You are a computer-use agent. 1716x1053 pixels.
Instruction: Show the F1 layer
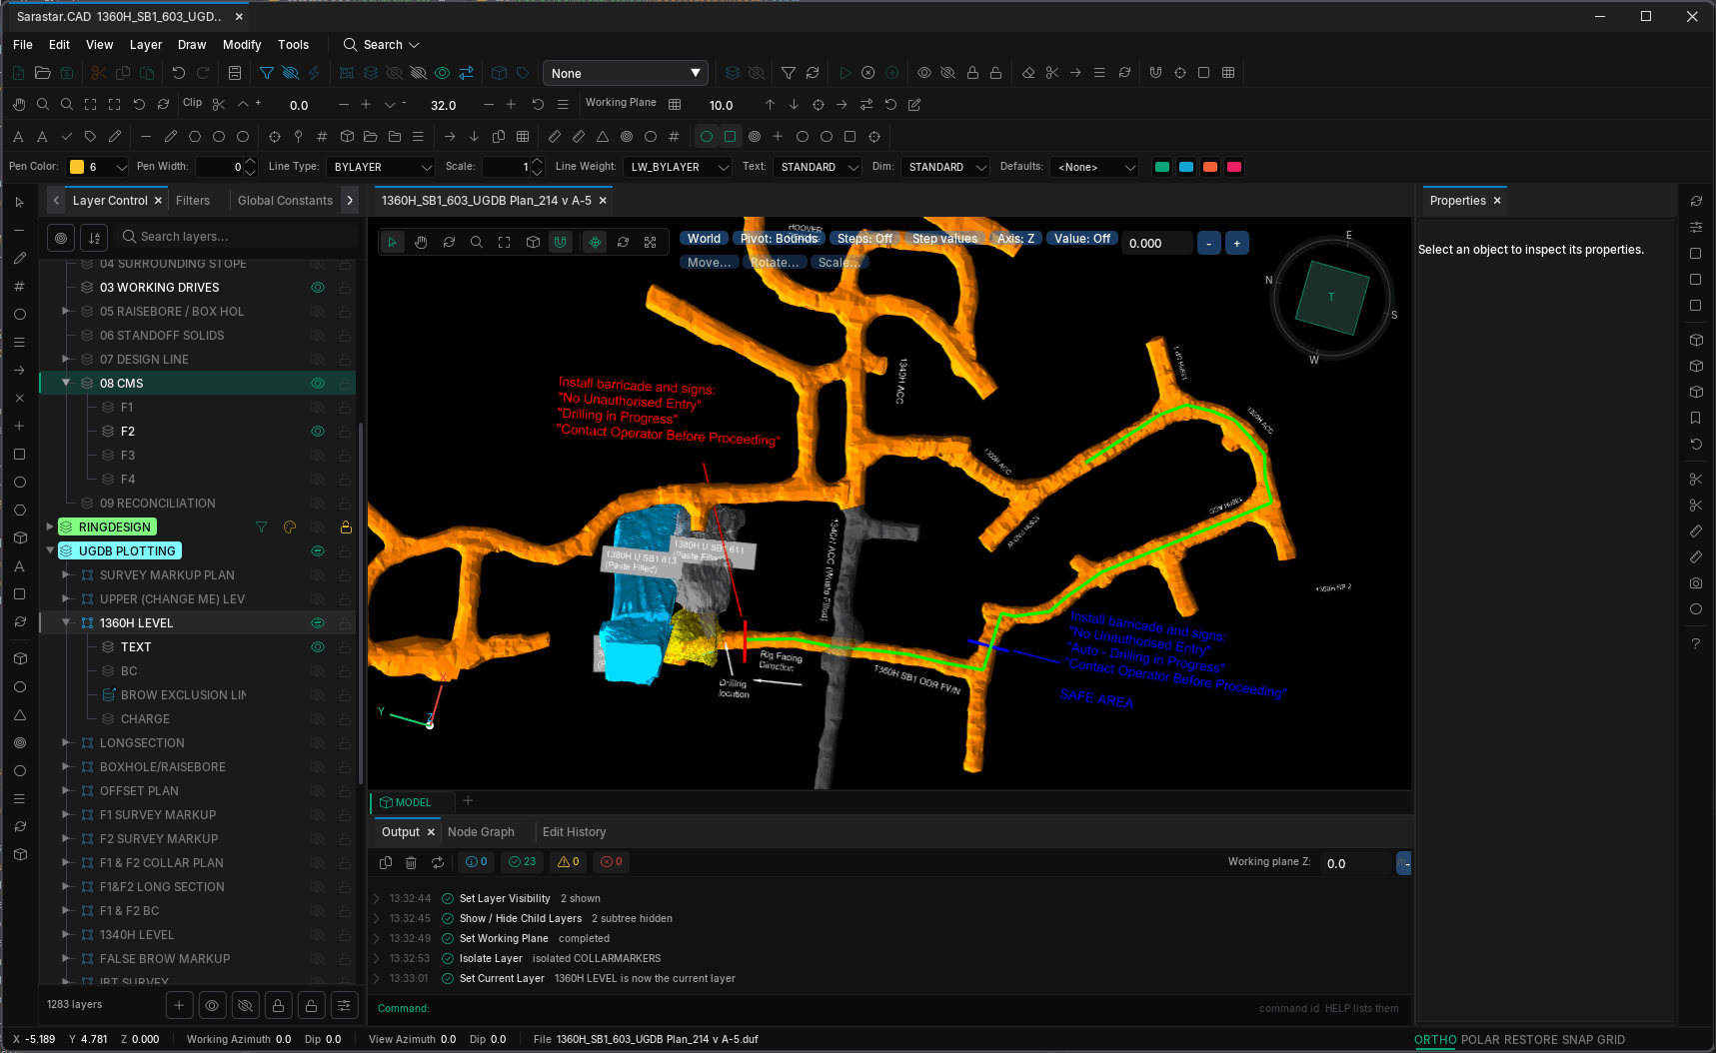click(318, 408)
